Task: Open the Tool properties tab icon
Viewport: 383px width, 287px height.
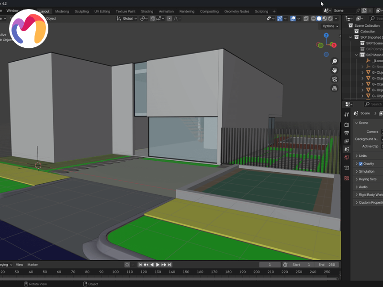Action: [x=347, y=114]
